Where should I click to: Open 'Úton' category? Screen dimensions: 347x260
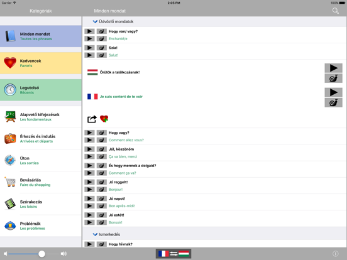click(x=41, y=160)
